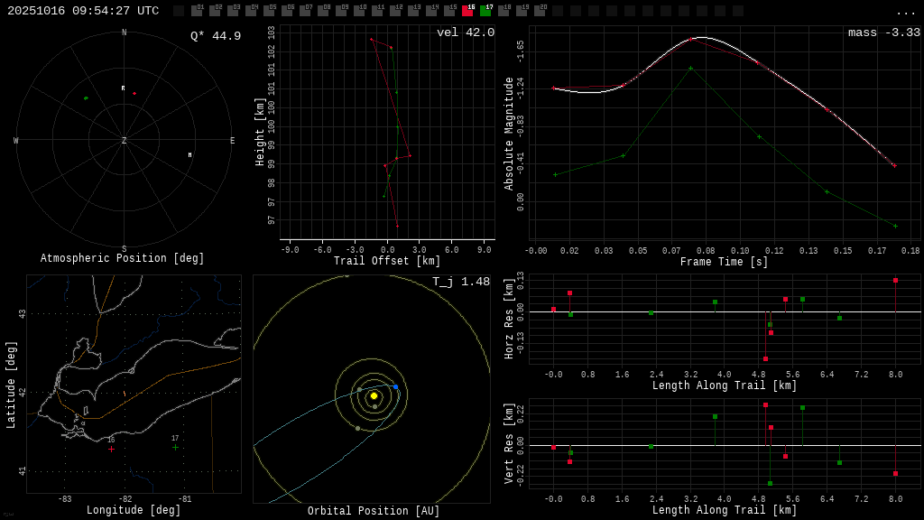Viewport: 924px width, 520px height.
Task: Click the M marker in the polar plot
Action: (x=189, y=155)
